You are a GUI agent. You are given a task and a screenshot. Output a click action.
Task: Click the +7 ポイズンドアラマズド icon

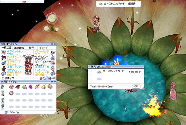pyautogui.click(x=53, y=58)
